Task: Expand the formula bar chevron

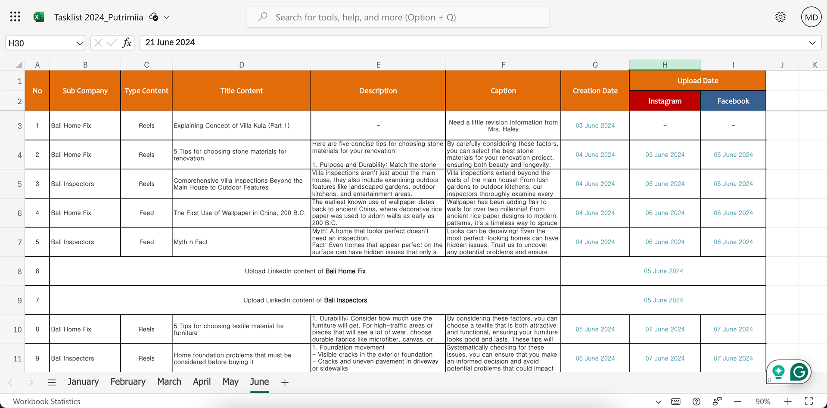Action: tap(812, 43)
